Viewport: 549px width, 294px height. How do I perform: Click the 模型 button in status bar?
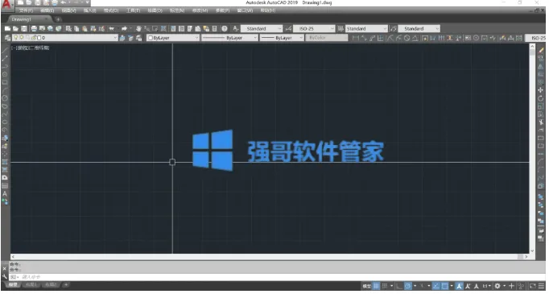pyautogui.click(x=366, y=286)
